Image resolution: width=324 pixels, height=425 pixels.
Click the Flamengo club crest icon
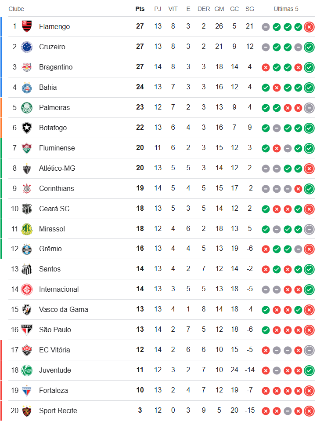coord(27,26)
